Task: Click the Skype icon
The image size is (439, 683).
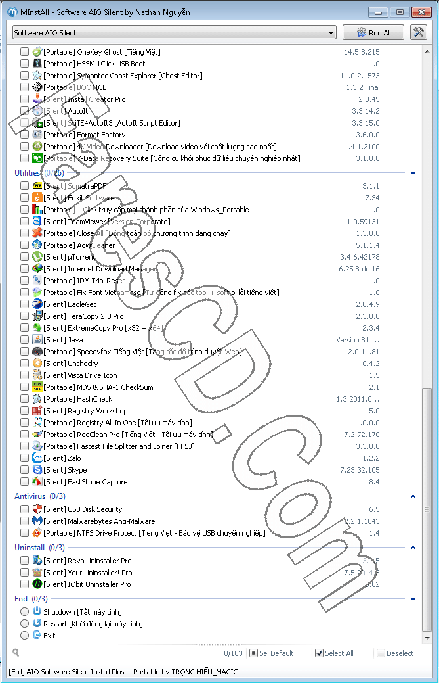Action: click(x=37, y=469)
